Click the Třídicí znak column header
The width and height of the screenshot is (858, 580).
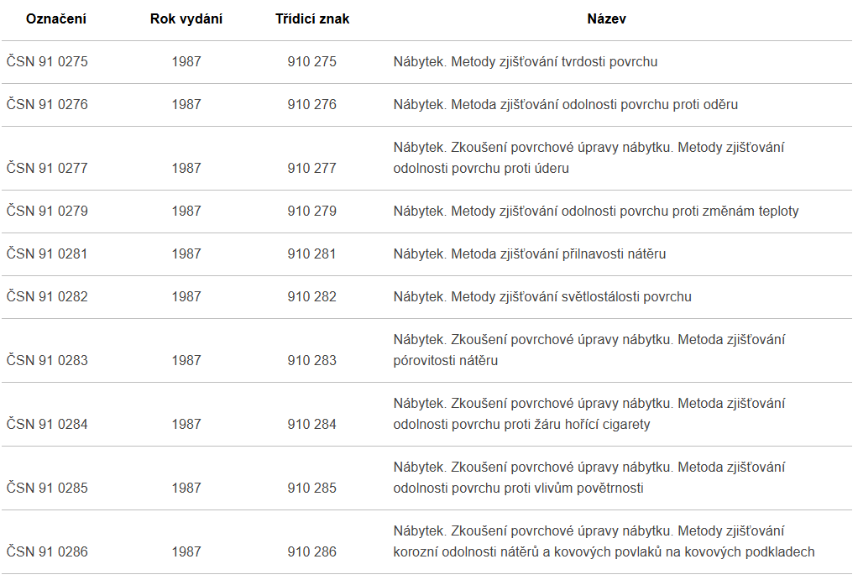(x=312, y=19)
